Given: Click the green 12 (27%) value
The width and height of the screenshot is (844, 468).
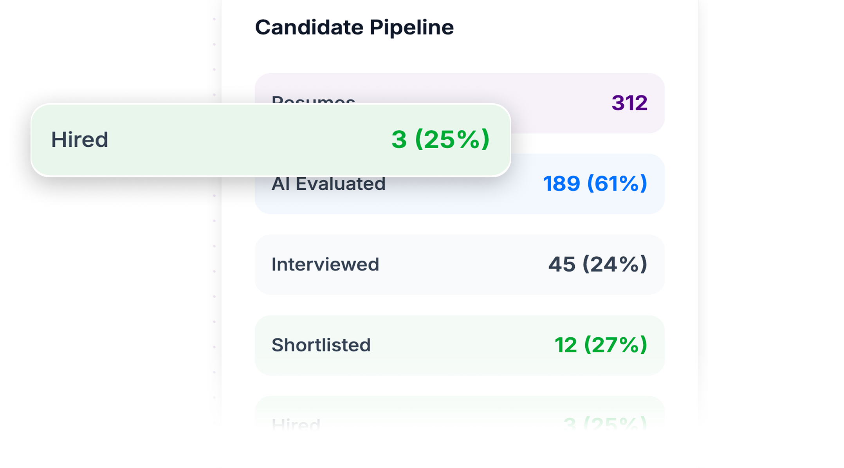Looking at the screenshot, I should (x=601, y=345).
